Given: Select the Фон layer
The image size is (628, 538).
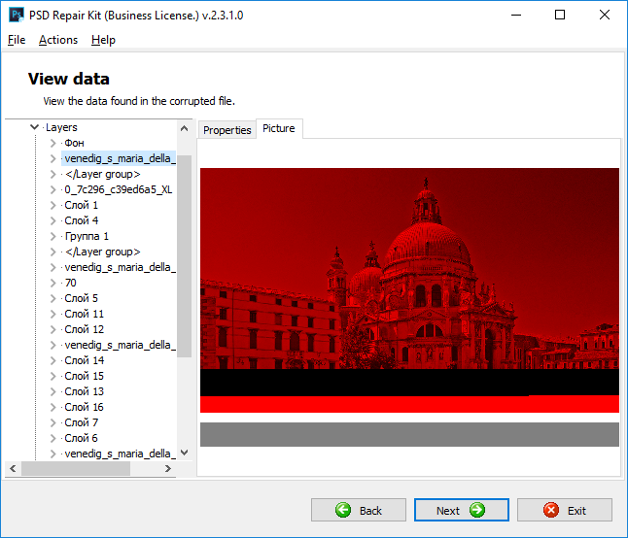Looking at the screenshot, I should click(x=74, y=143).
